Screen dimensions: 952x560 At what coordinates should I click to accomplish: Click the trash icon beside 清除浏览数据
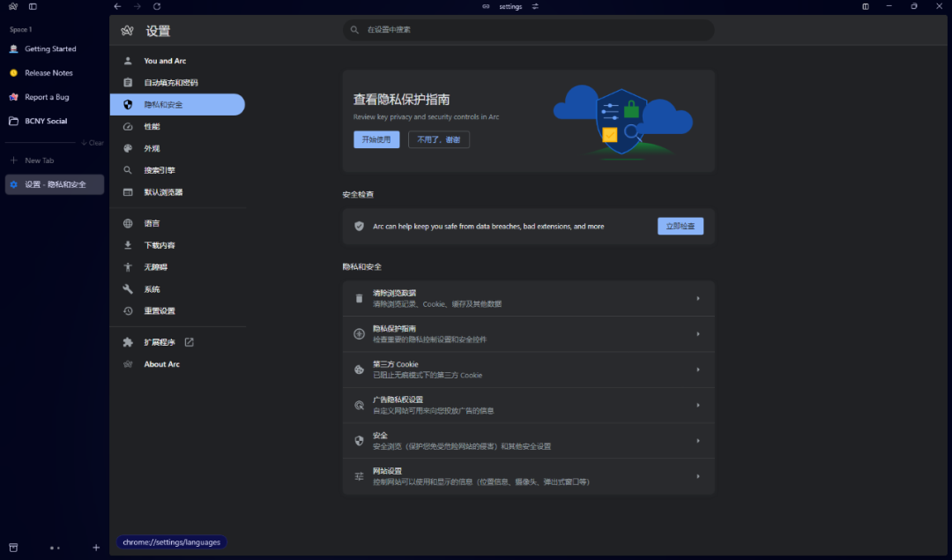point(359,298)
